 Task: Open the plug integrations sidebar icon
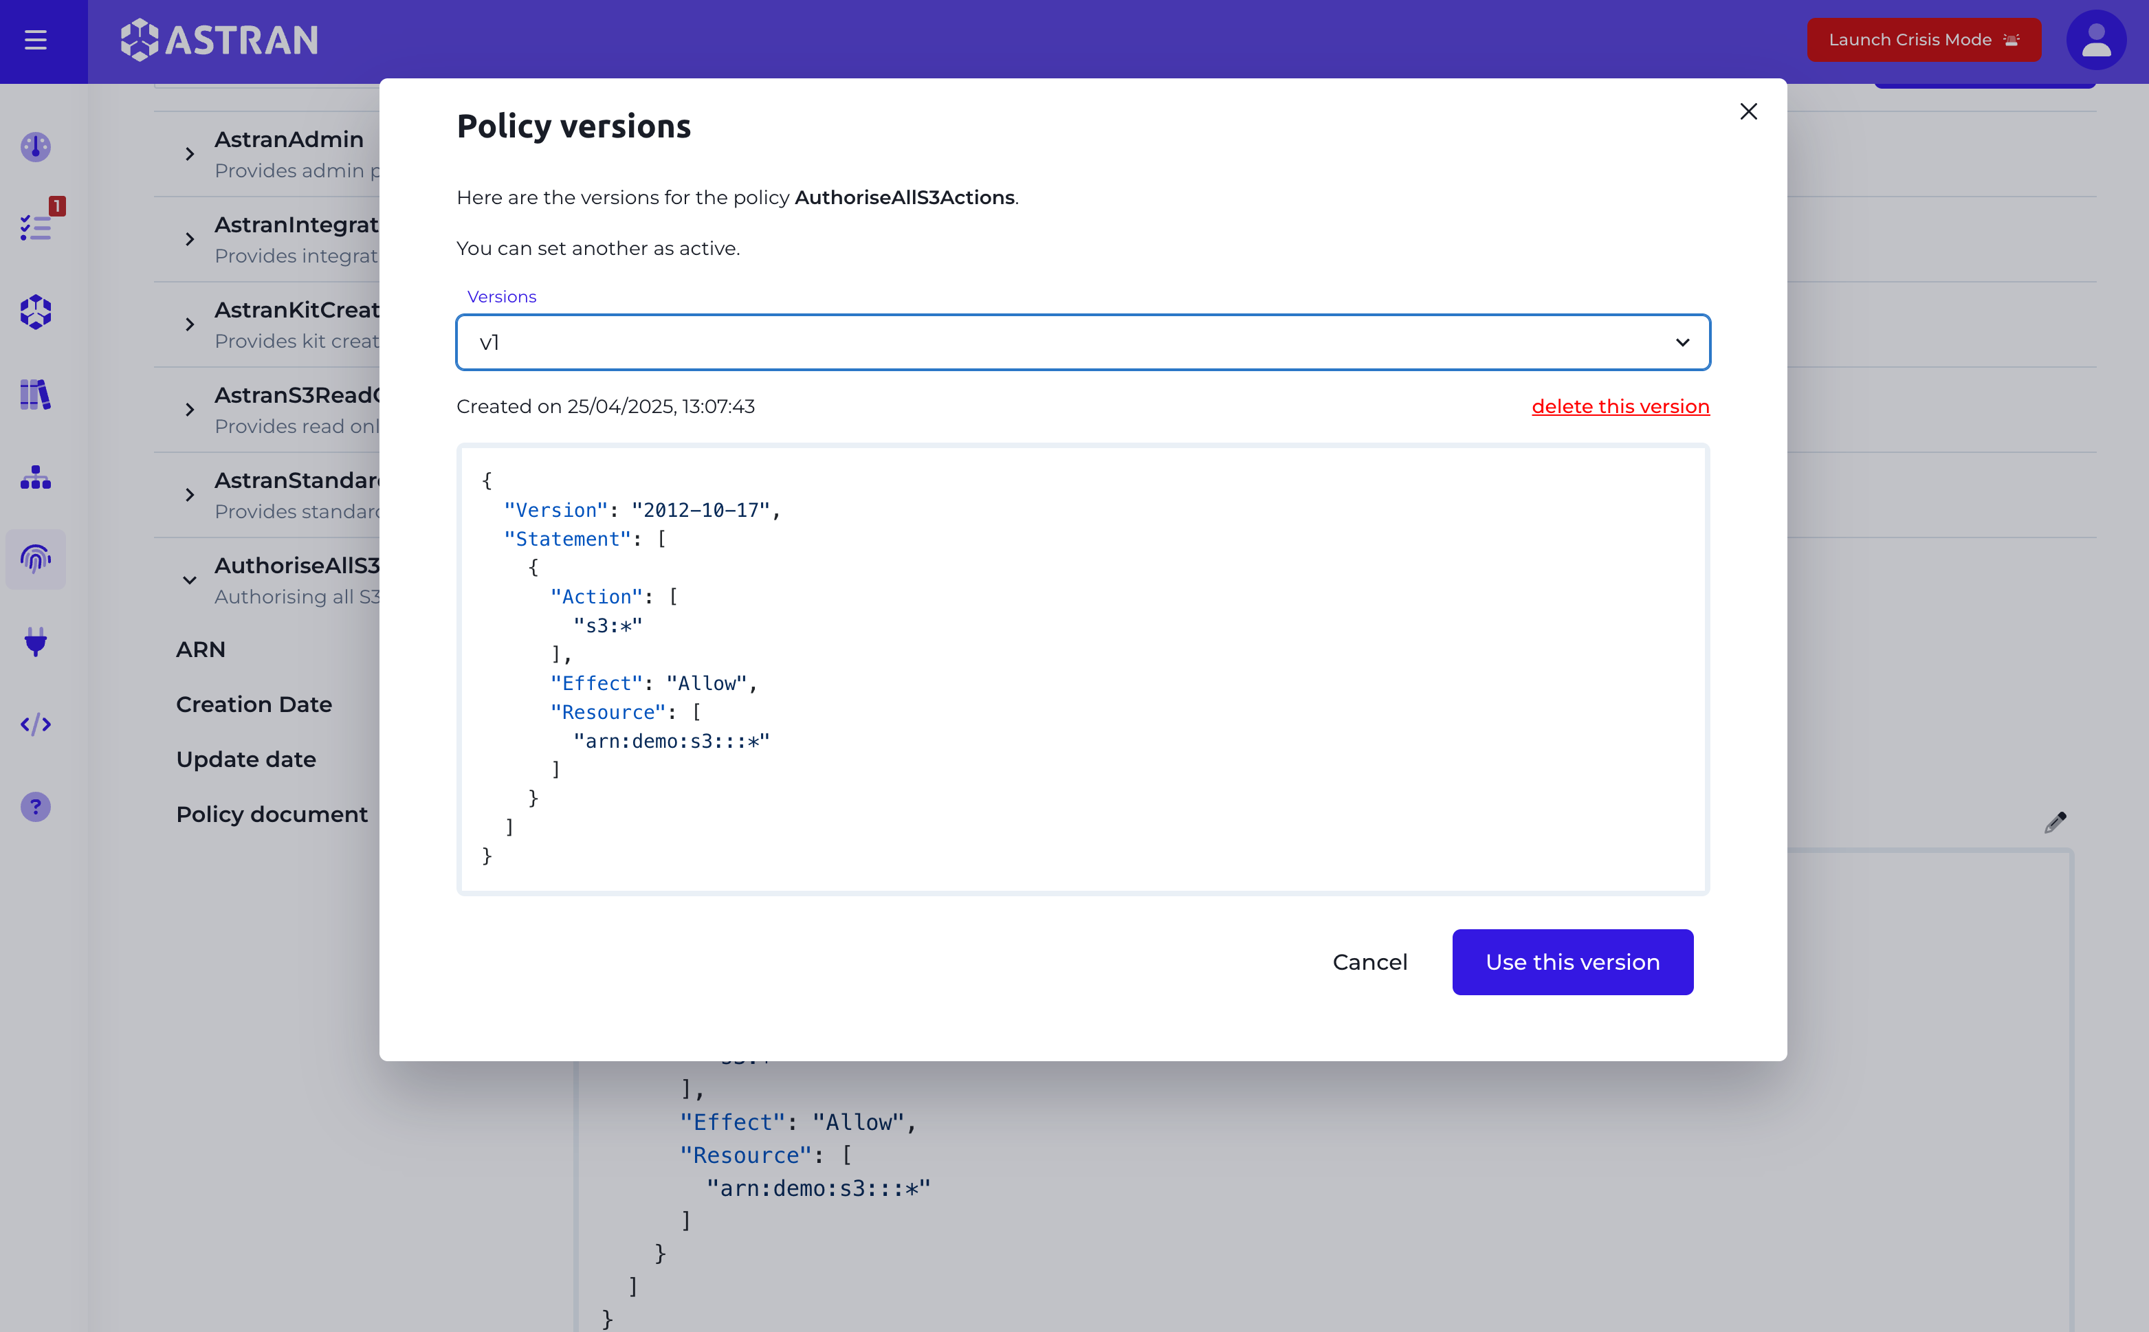[35, 641]
